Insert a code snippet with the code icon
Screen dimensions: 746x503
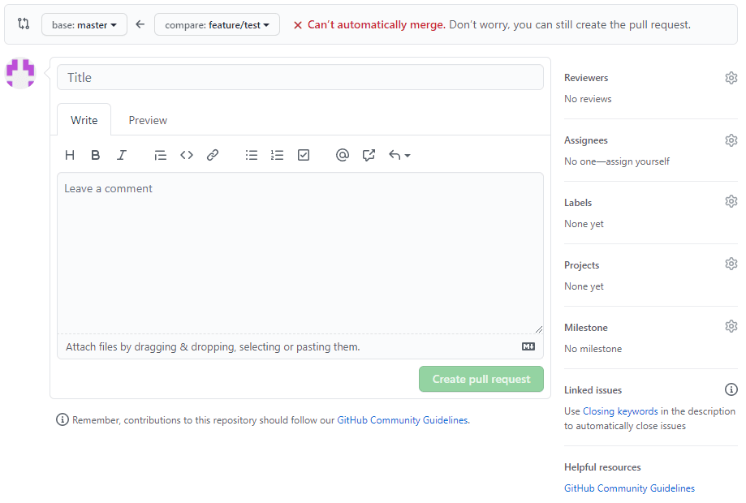point(186,155)
